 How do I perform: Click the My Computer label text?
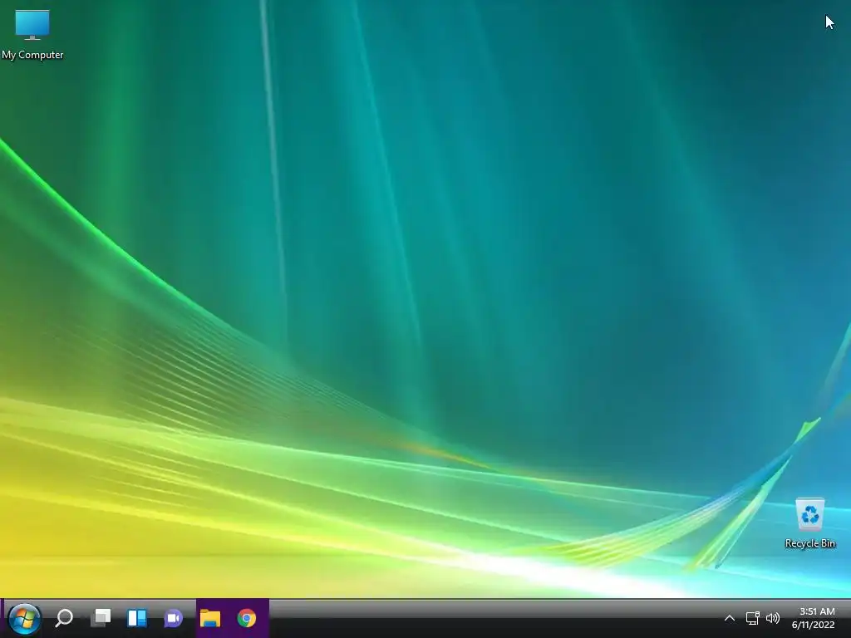32,55
